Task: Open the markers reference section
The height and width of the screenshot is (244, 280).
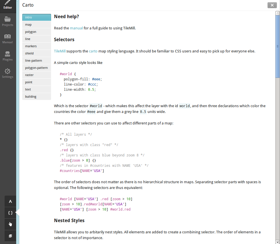Action: [x=37, y=46]
